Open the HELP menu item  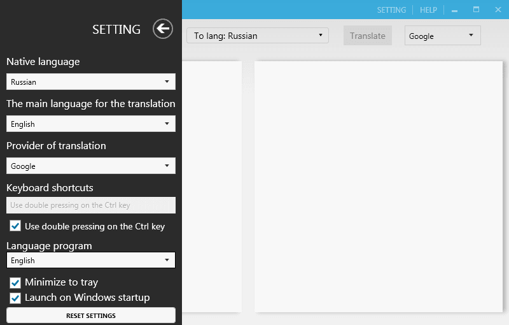coord(428,10)
